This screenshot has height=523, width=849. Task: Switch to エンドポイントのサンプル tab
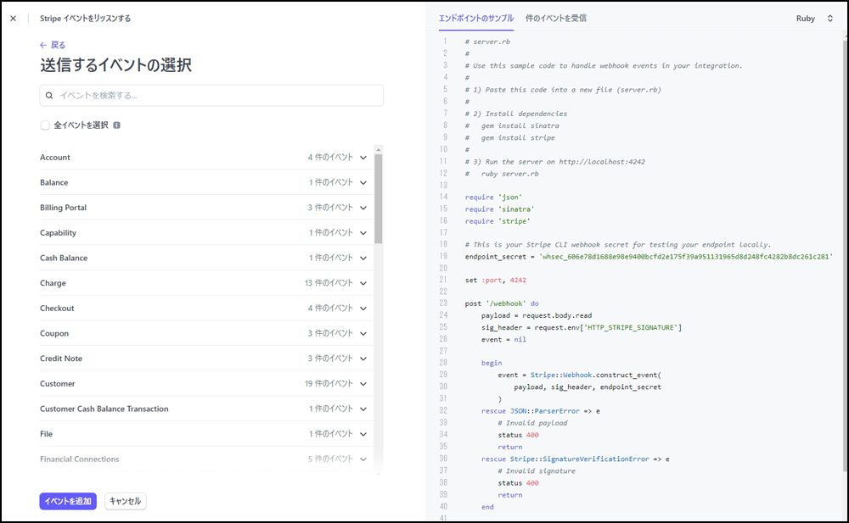[x=476, y=19]
